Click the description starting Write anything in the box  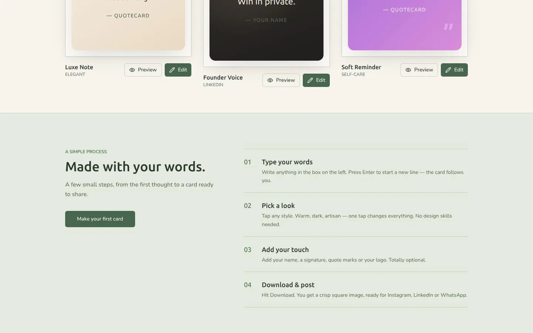coord(363,176)
